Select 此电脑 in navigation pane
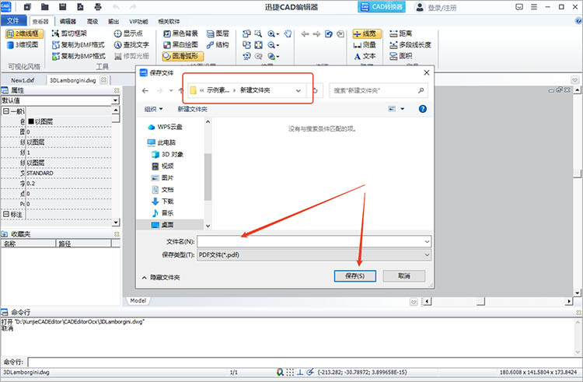 click(162, 142)
